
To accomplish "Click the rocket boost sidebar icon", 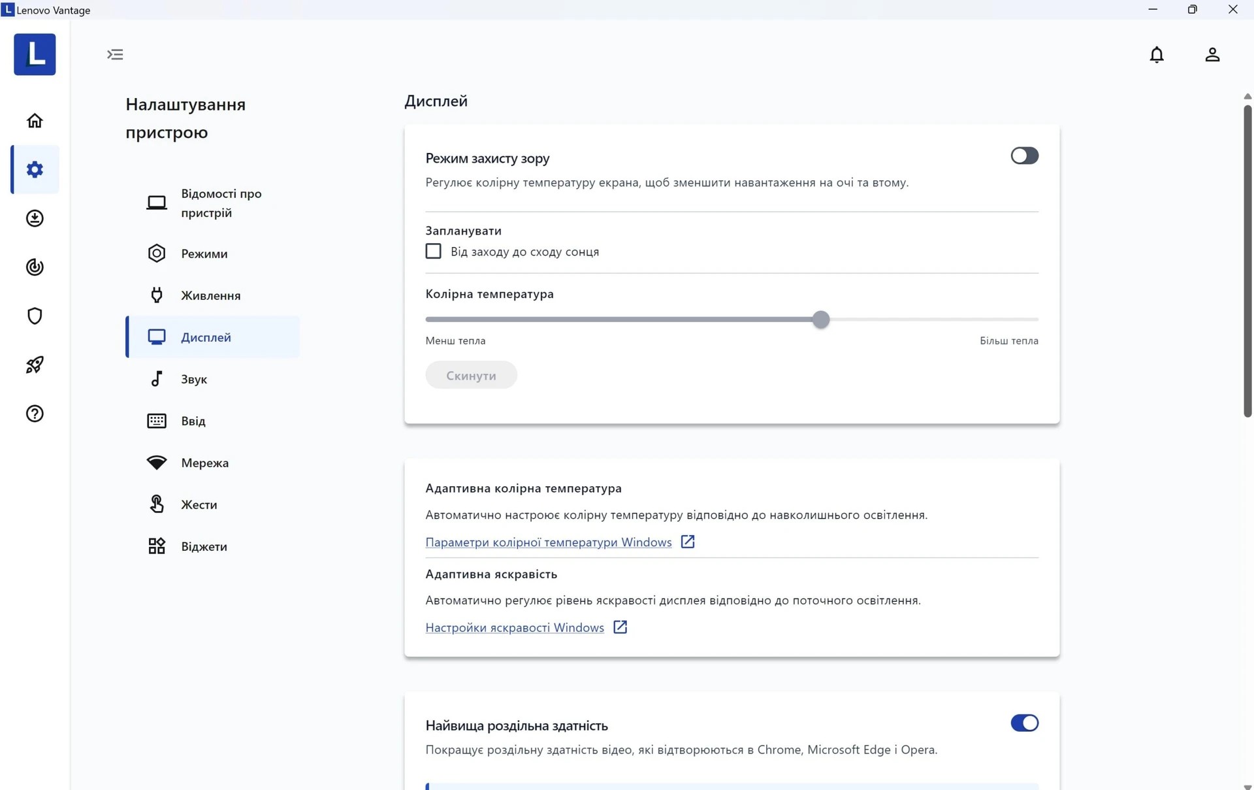I will coord(35,365).
